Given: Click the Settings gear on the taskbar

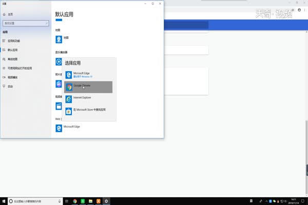Looking at the screenshot, I should (x=106, y=201).
